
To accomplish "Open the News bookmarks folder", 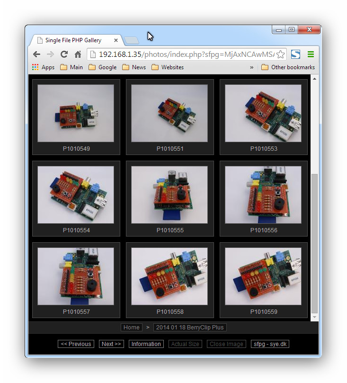I will click(x=134, y=67).
